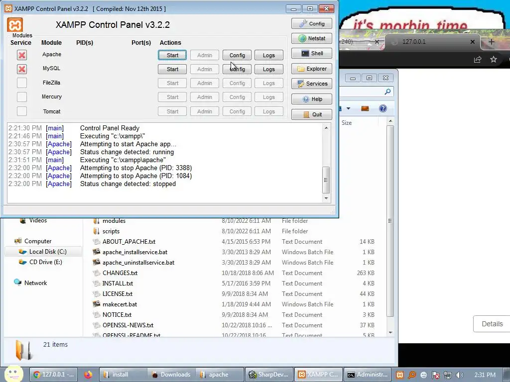Select the scripts folder
Screen dimensions: 510x382
click(x=111, y=231)
